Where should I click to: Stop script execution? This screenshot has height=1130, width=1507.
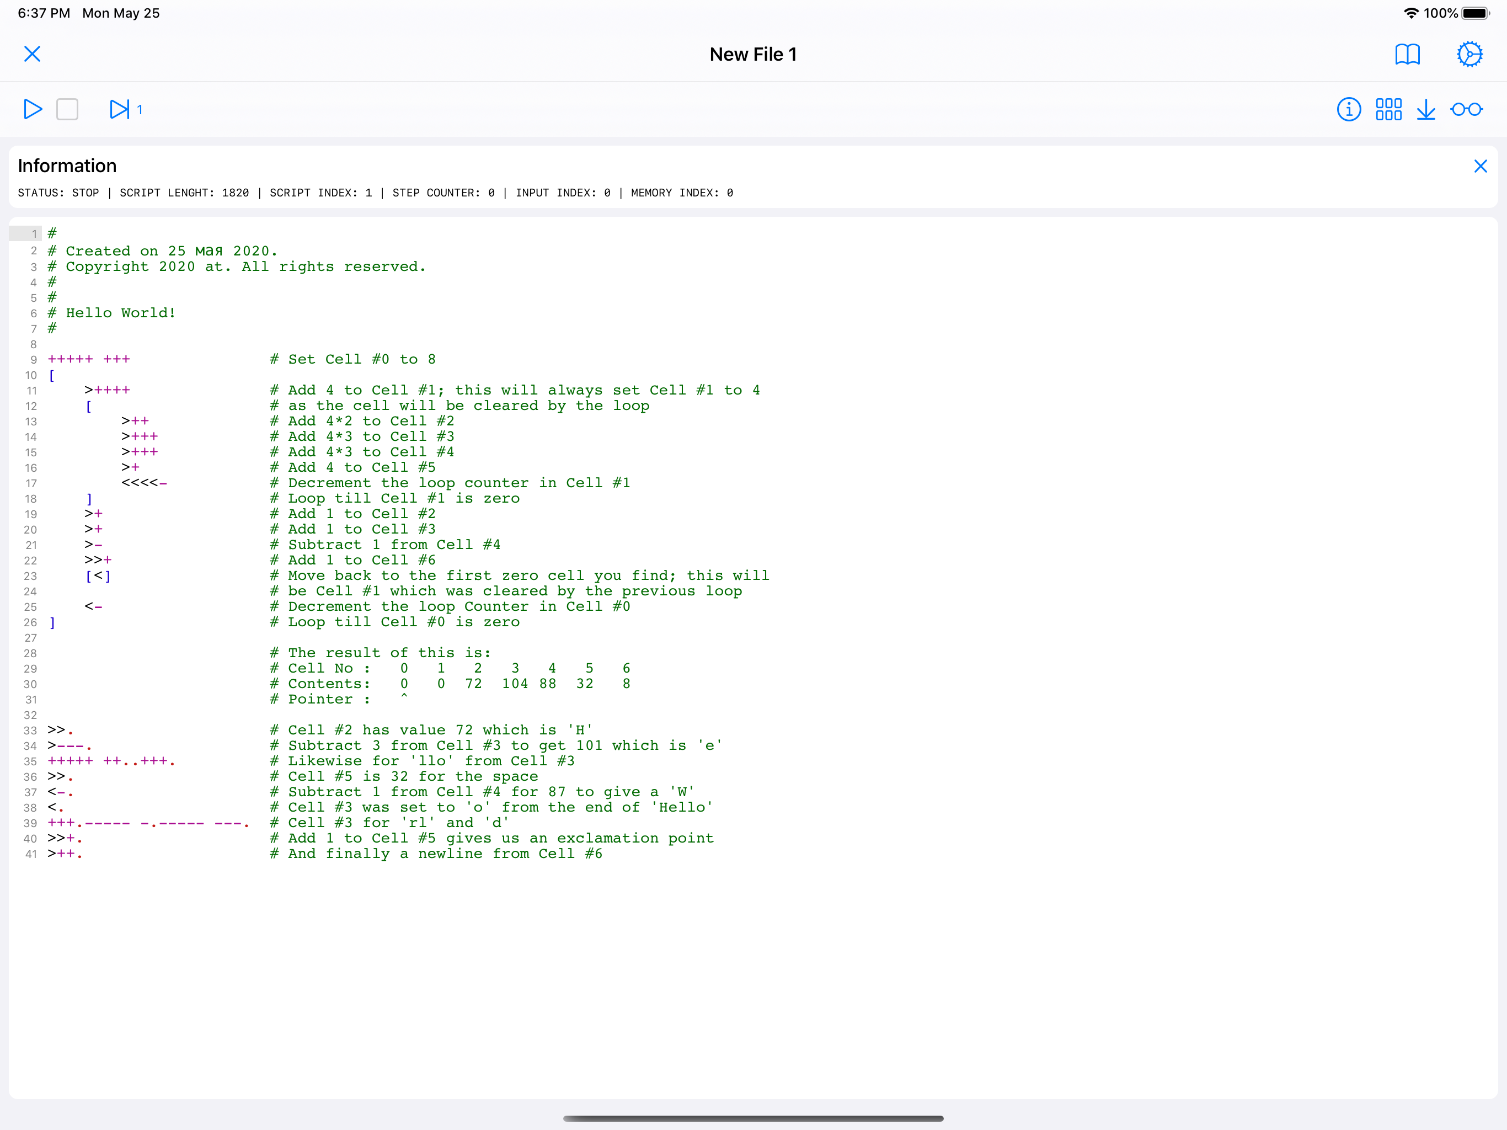click(x=67, y=109)
